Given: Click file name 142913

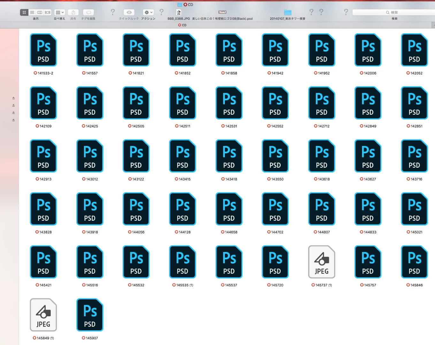Looking at the screenshot, I should coord(46,179).
